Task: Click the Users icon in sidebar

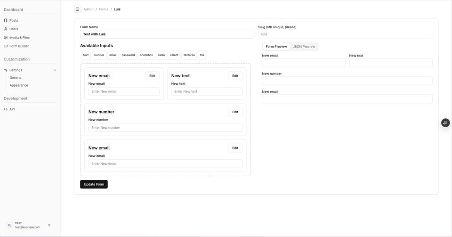Action: click(x=6, y=29)
